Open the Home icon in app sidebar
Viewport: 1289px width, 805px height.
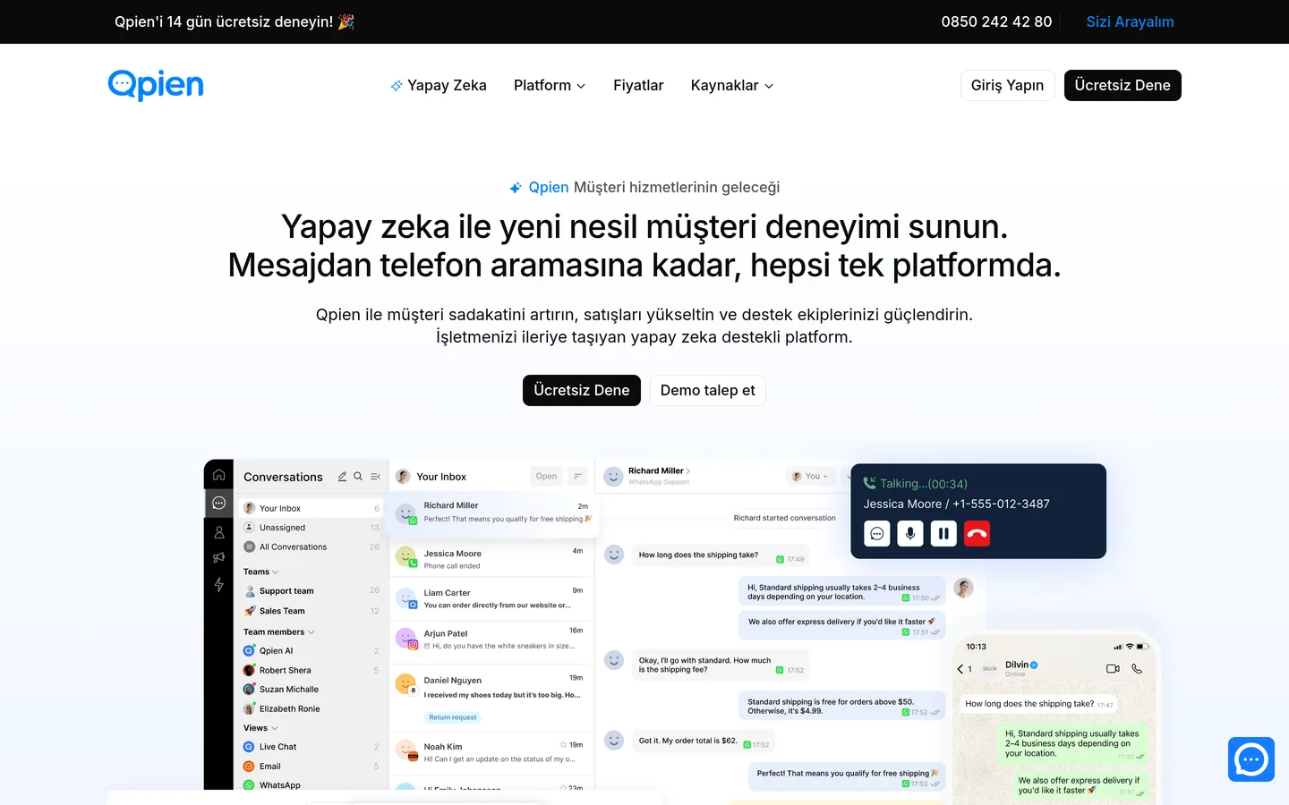219,475
